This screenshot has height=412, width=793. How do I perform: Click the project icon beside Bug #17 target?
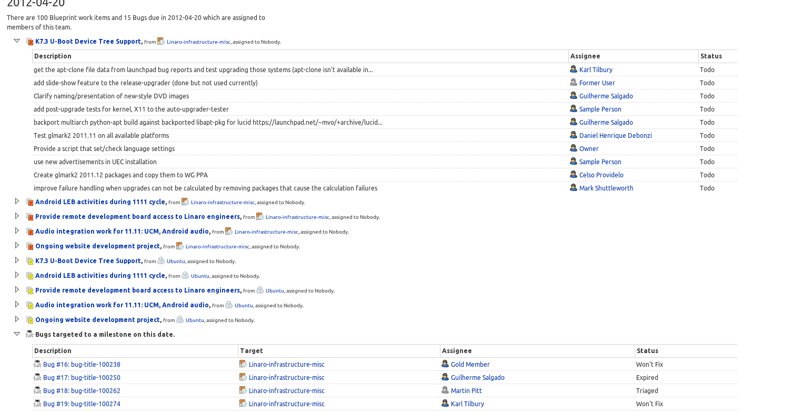[x=243, y=377]
